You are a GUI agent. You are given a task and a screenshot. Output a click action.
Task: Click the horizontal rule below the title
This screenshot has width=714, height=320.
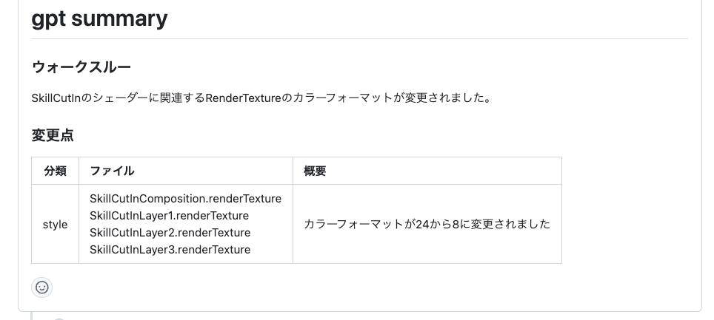tap(359, 38)
